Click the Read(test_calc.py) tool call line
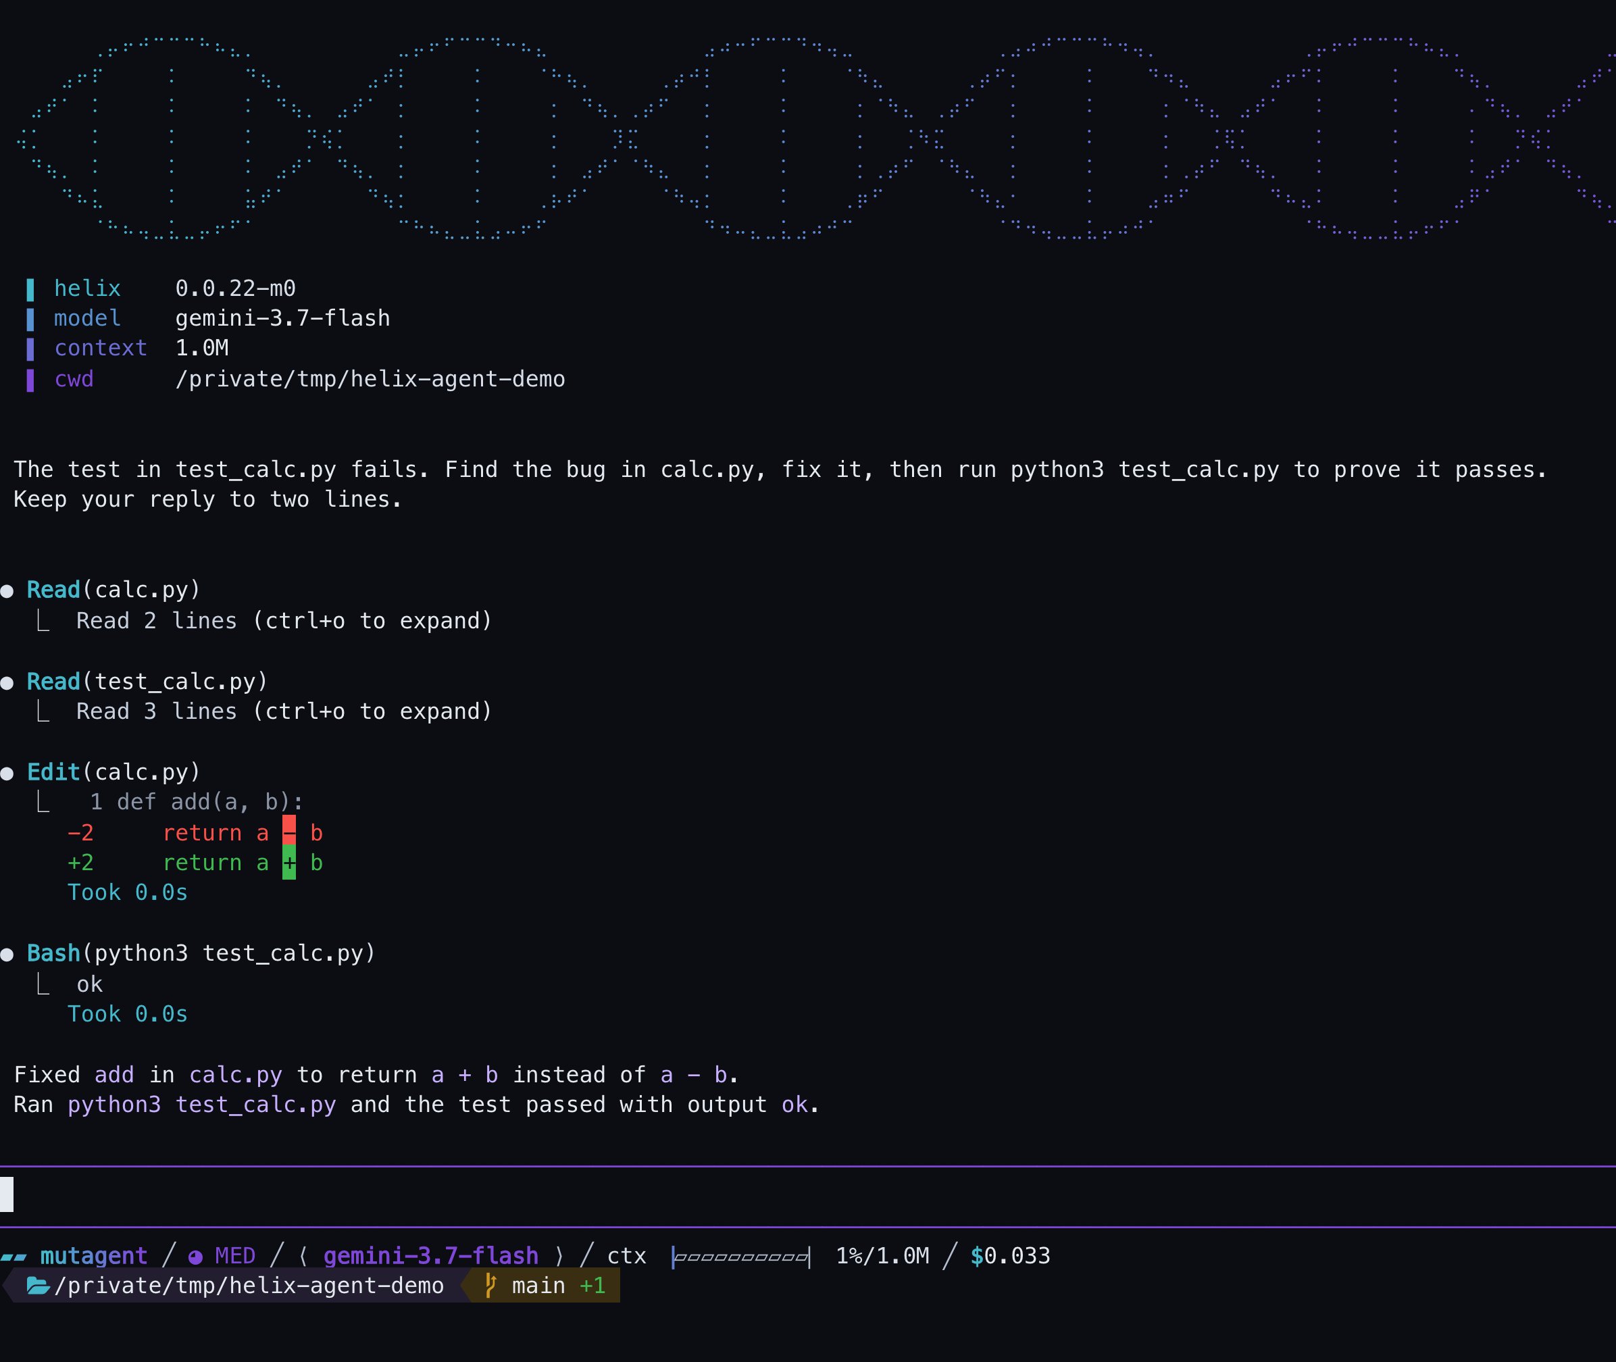Image resolution: width=1616 pixels, height=1362 pixels. pyautogui.click(x=147, y=682)
